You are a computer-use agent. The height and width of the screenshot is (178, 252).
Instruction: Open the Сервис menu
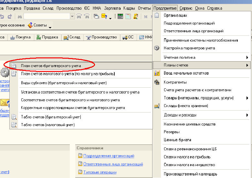tap(186, 8)
